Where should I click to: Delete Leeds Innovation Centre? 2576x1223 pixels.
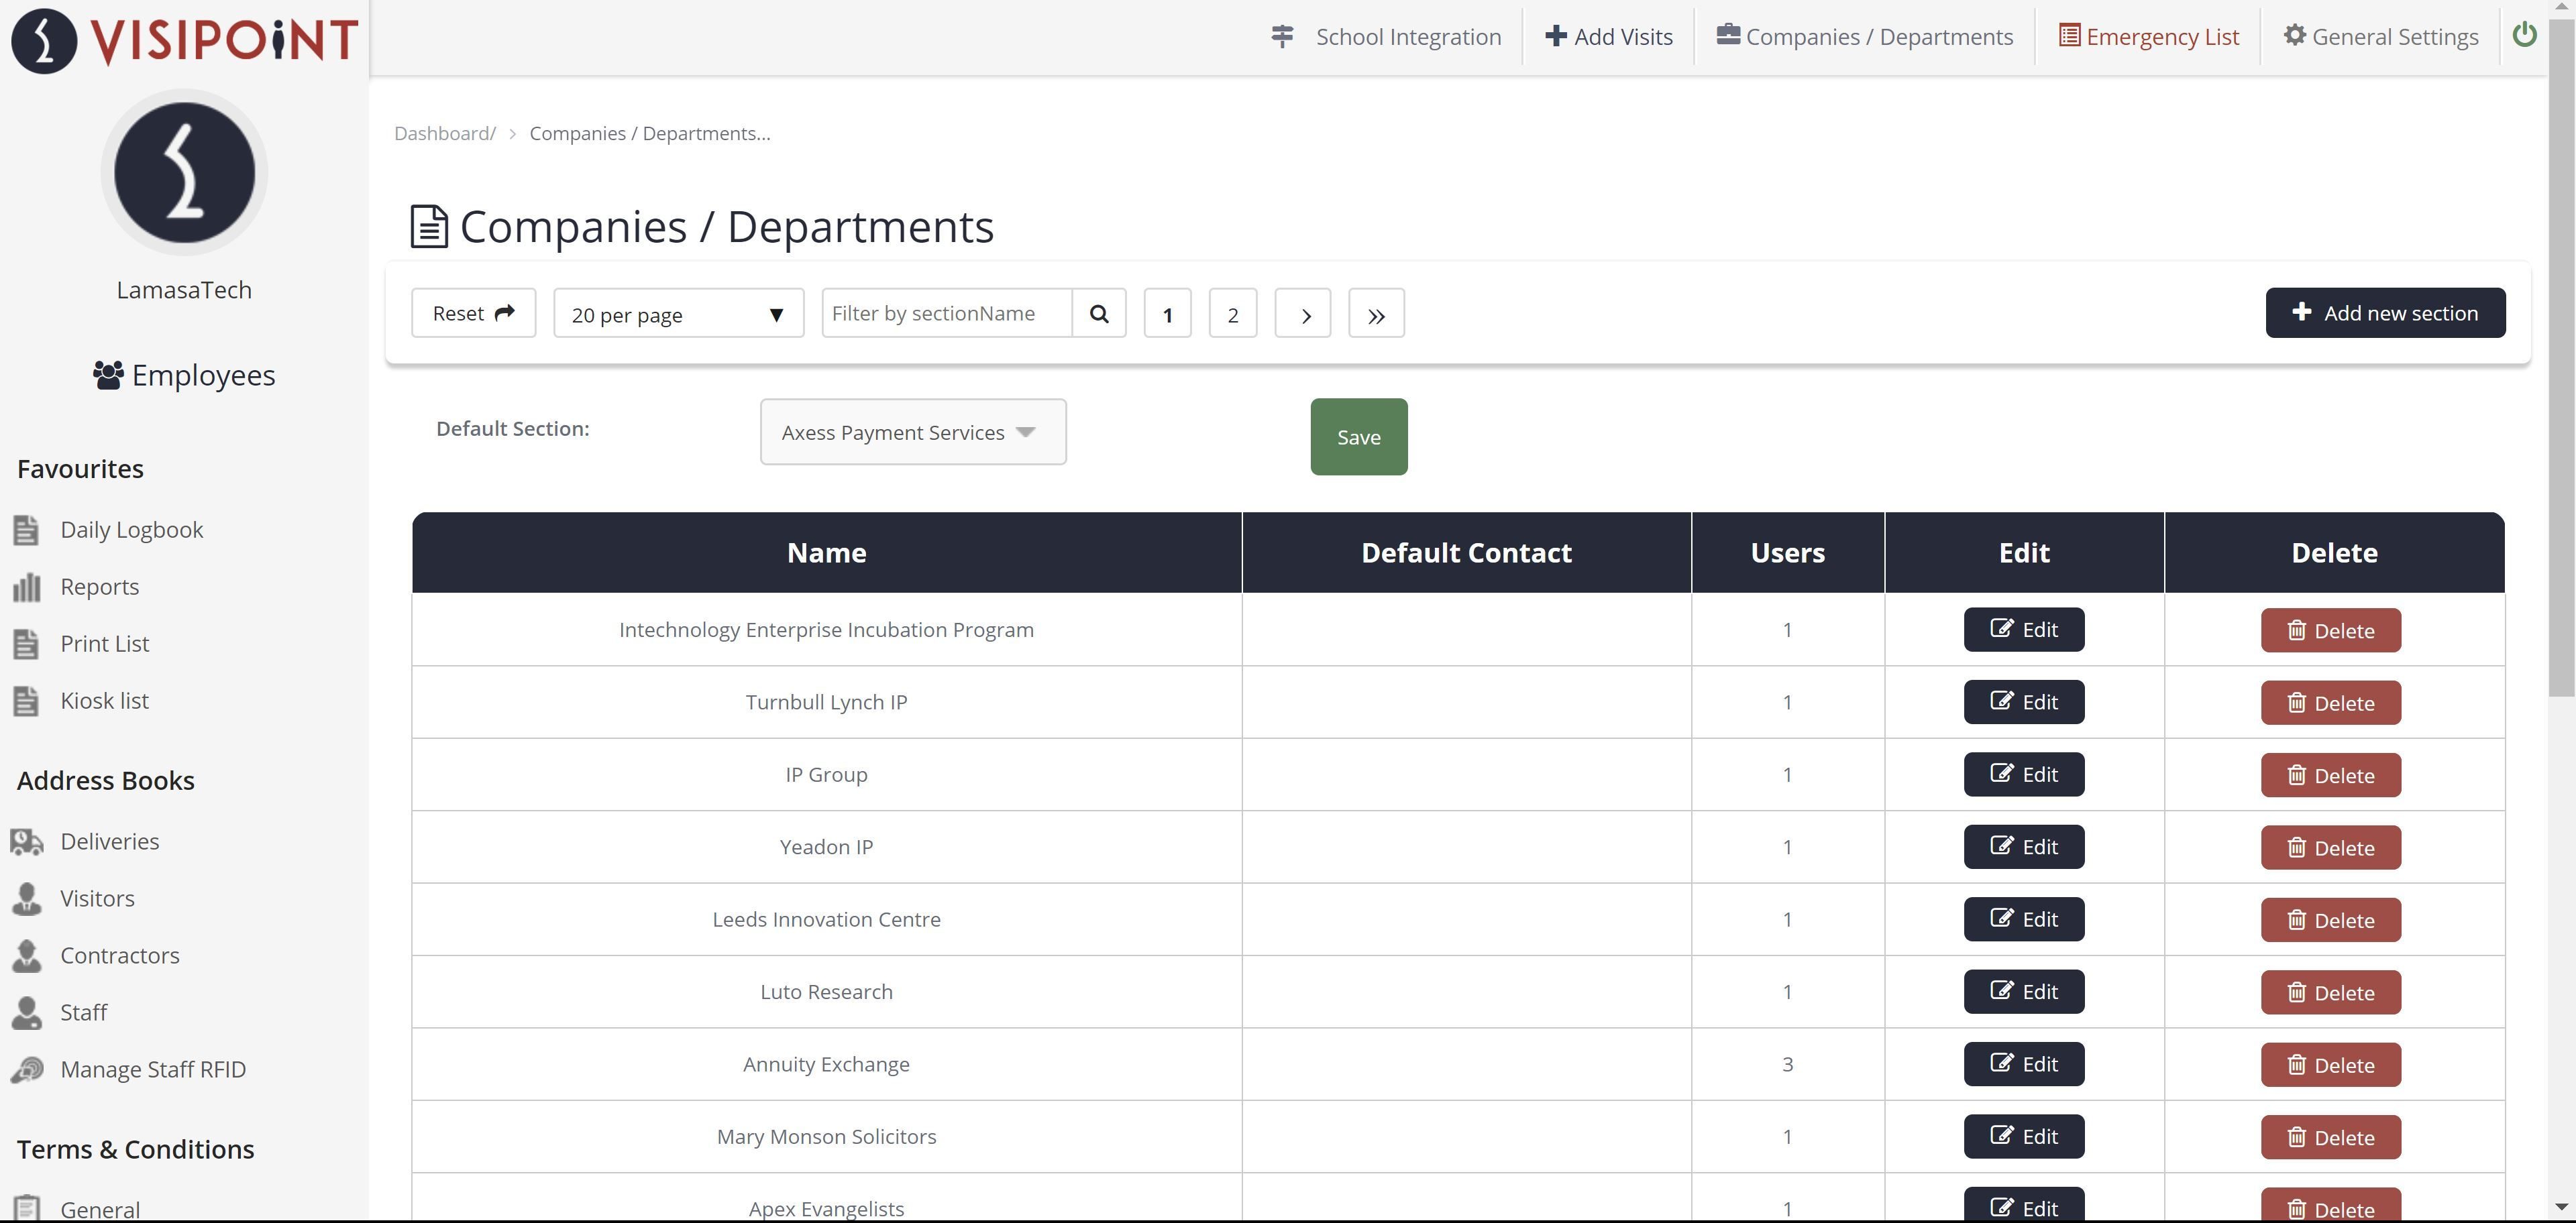pyautogui.click(x=2330, y=920)
